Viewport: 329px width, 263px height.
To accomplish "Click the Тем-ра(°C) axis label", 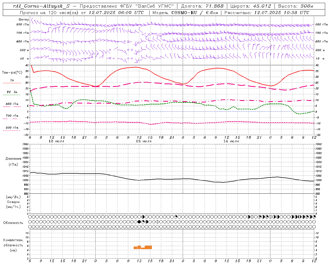I will (12, 73).
